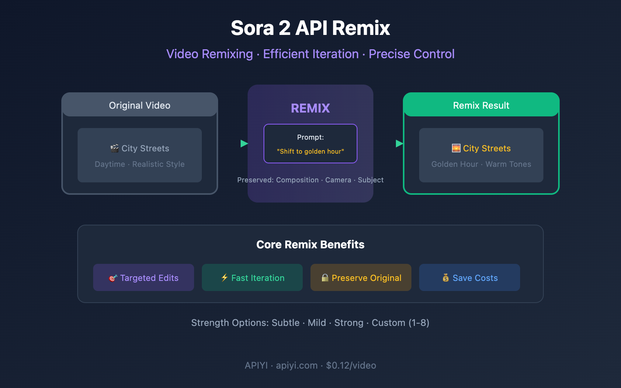Adjust the custom strength value control
This screenshot has height=388, width=621.
point(400,322)
